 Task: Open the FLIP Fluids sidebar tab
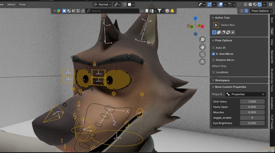point(272,122)
